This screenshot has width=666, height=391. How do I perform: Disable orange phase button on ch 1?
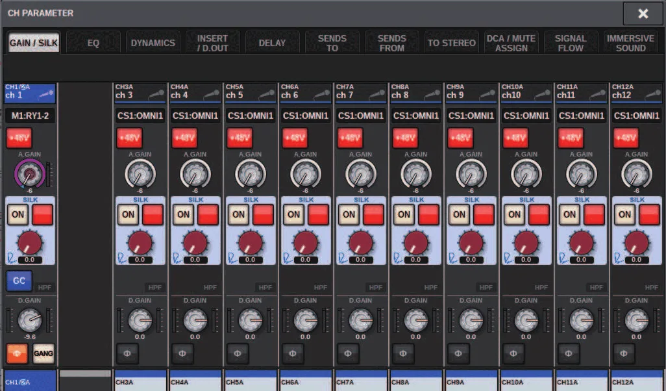tap(17, 353)
